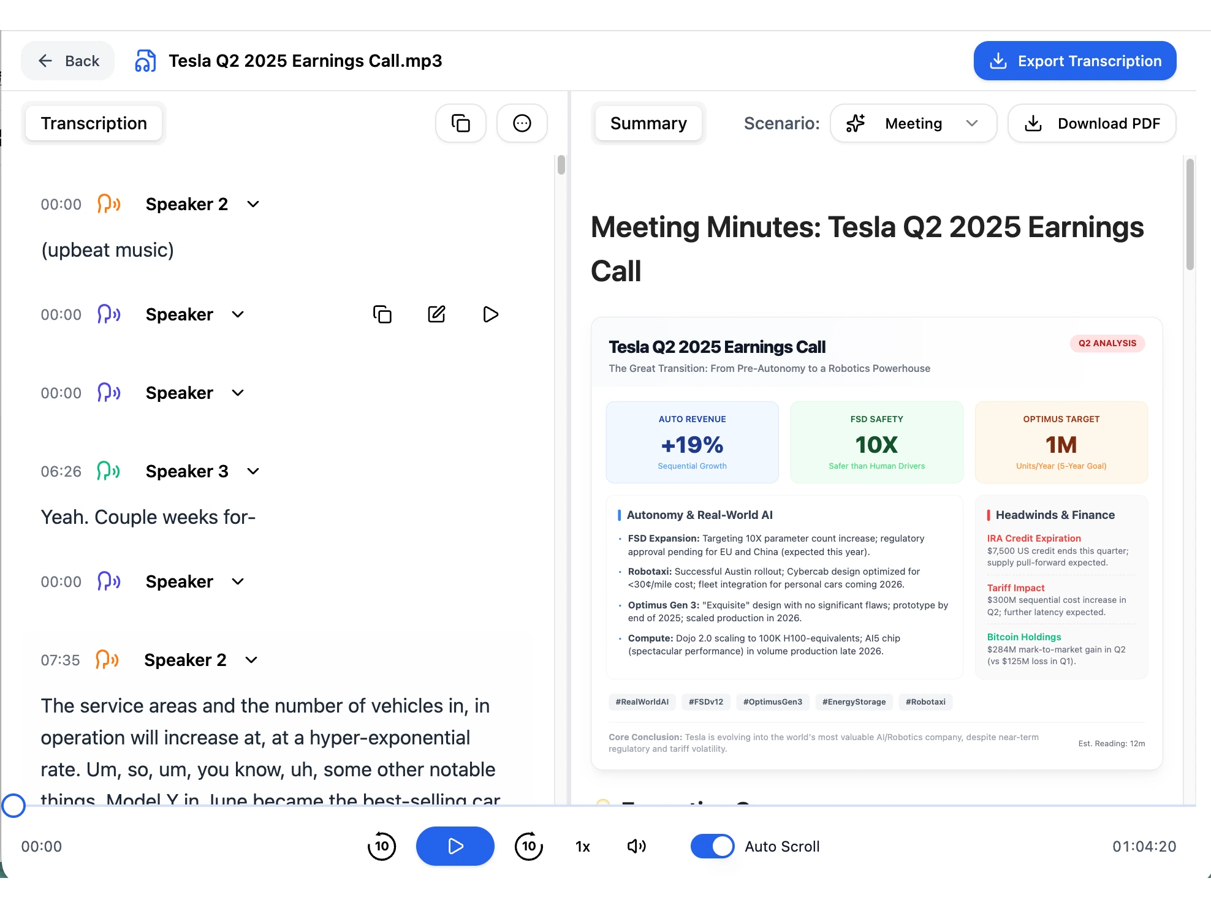Click the Q2 ANALYSIS badge

[x=1107, y=343]
